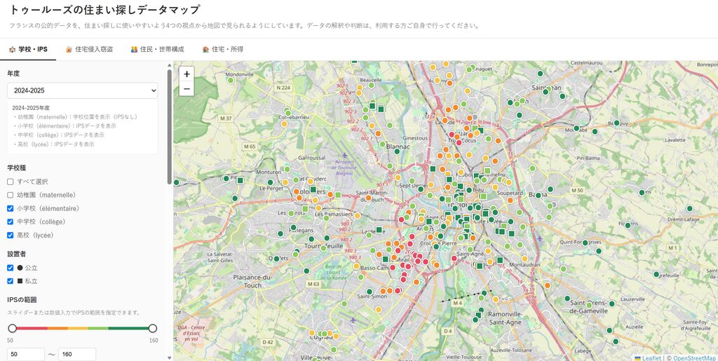Click the 設置者 section heading
718x361 pixels.
pos(17,254)
